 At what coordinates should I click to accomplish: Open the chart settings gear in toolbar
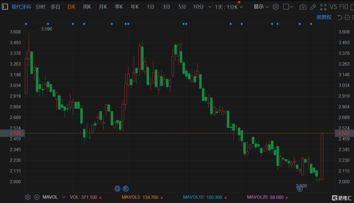[x=276, y=7]
